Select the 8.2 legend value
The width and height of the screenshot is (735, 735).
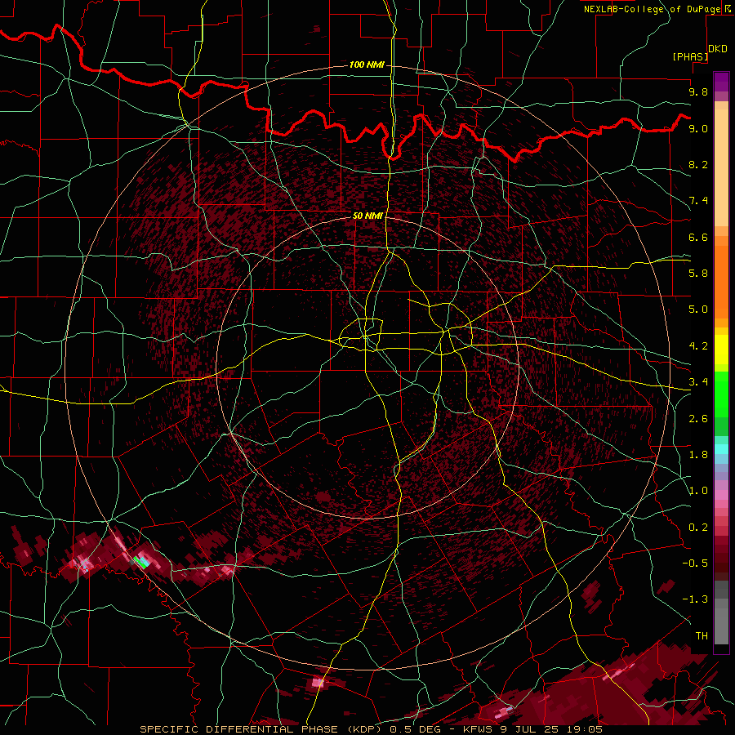pyautogui.click(x=698, y=164)
